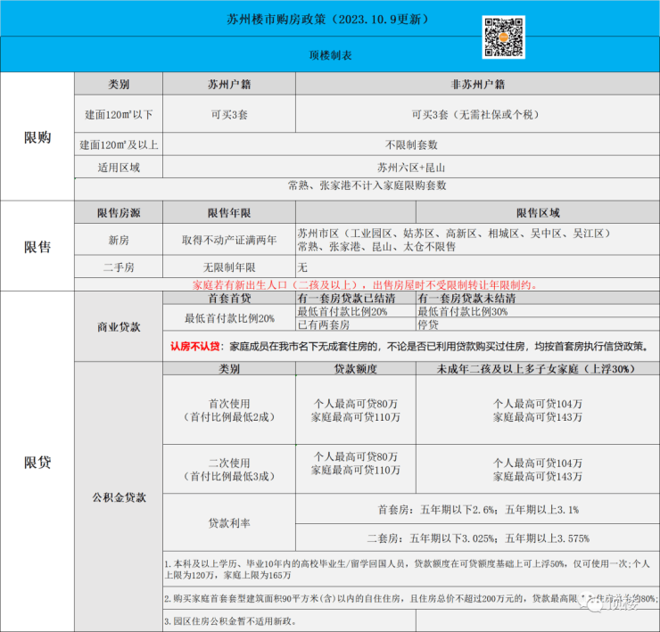Screen dimensions: 660x632
Task: Select the 商业贷款 category cell
Action: [x=118, y=327]
